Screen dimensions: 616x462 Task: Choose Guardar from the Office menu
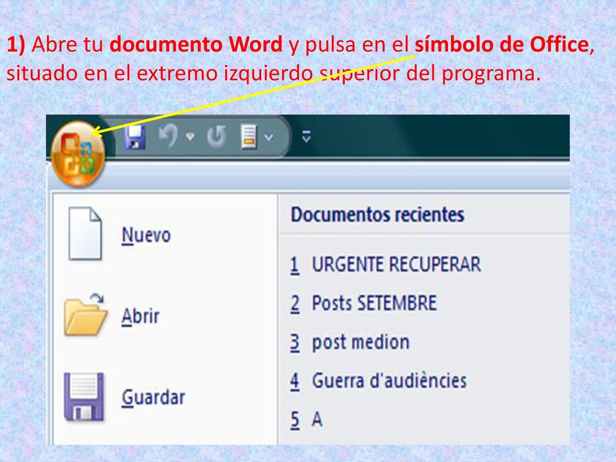pyautogui.click(x=153, y=398)
